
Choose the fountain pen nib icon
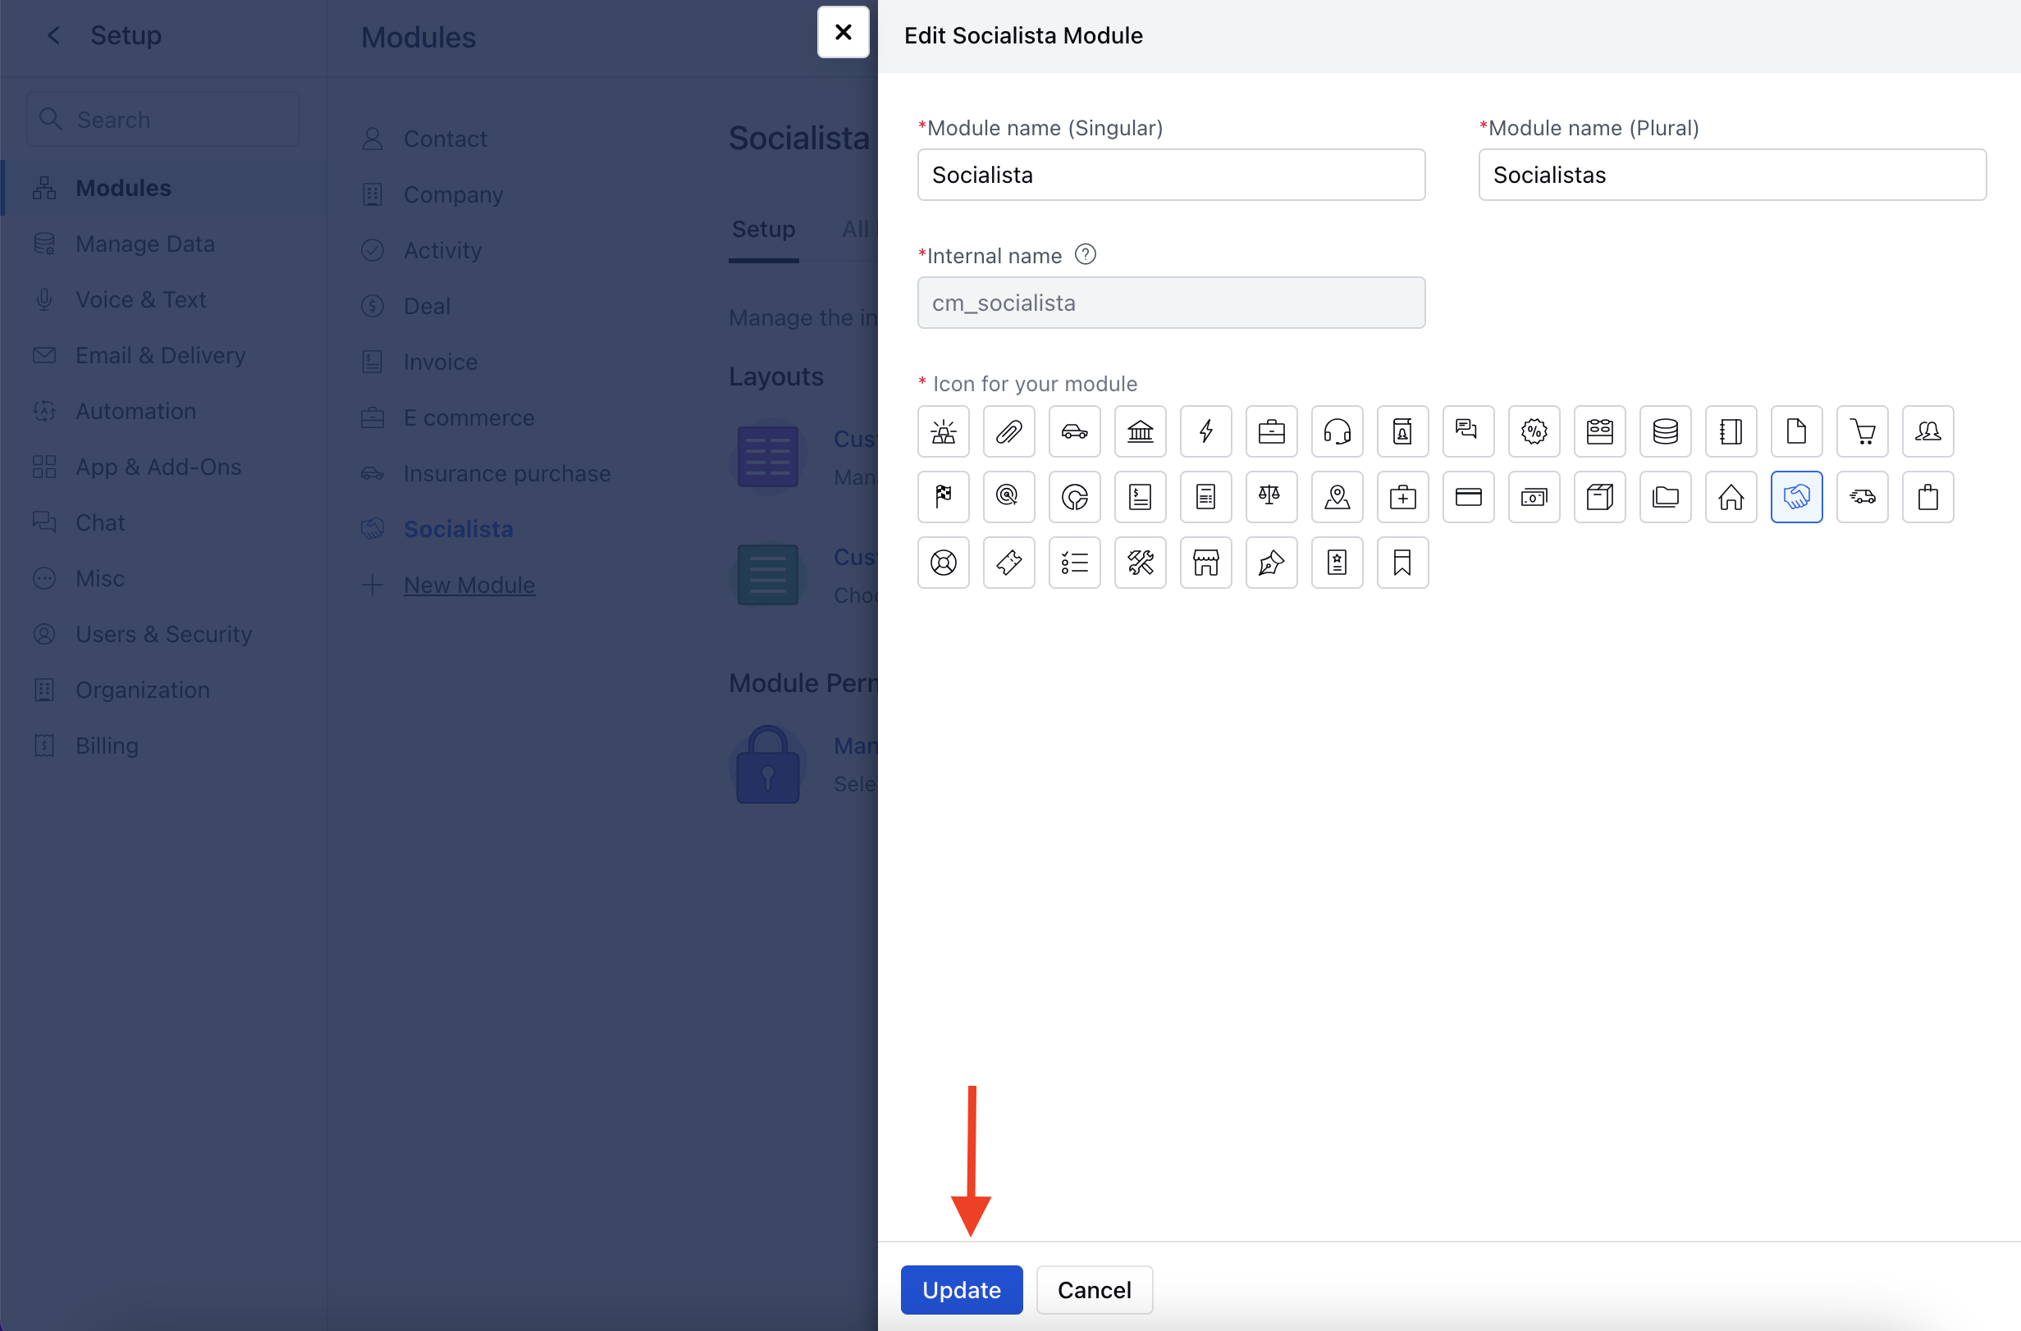pyautogui.click(x=1271, y=562)
